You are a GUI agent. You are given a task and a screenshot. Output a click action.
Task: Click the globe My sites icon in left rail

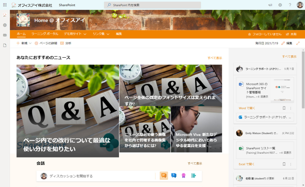coord(5,25)
